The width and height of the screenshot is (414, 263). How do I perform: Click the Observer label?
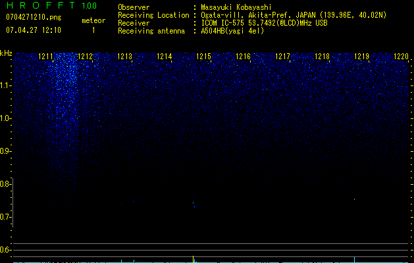134,7
